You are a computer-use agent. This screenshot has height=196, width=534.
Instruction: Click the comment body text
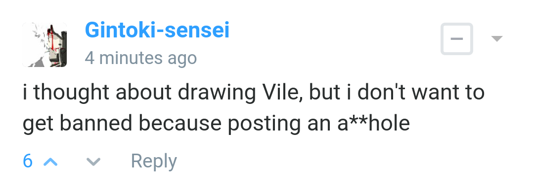(x=253, y=108)
